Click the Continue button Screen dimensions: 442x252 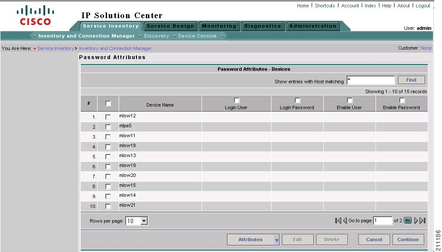point(408,239)
